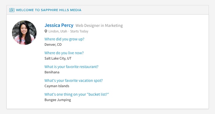Open Jessica Percy name link
215x114 pixels.
click(x=59, y=25)
